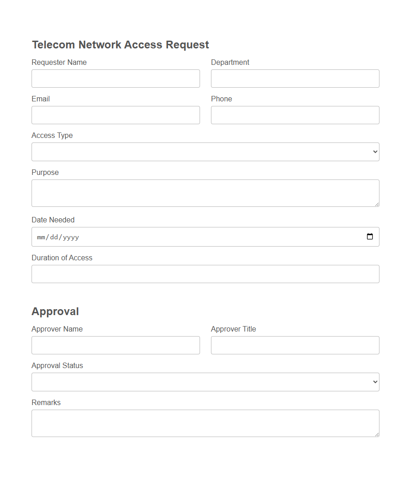Click the Phone input field
The width and height of the screenshot is (411, 490).
click(295, 115)
